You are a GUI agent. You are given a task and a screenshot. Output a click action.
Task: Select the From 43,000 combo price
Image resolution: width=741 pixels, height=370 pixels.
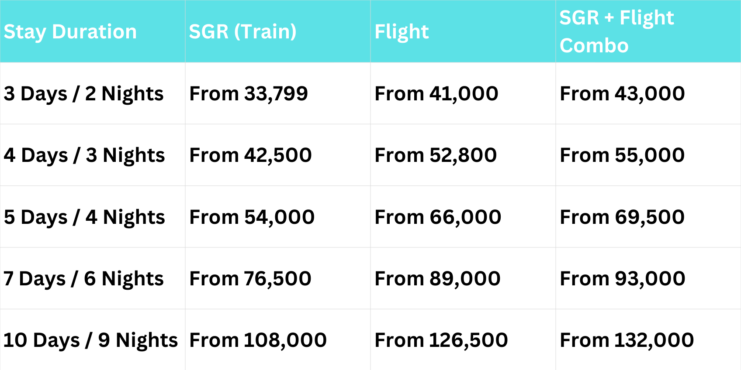(622, 94)
